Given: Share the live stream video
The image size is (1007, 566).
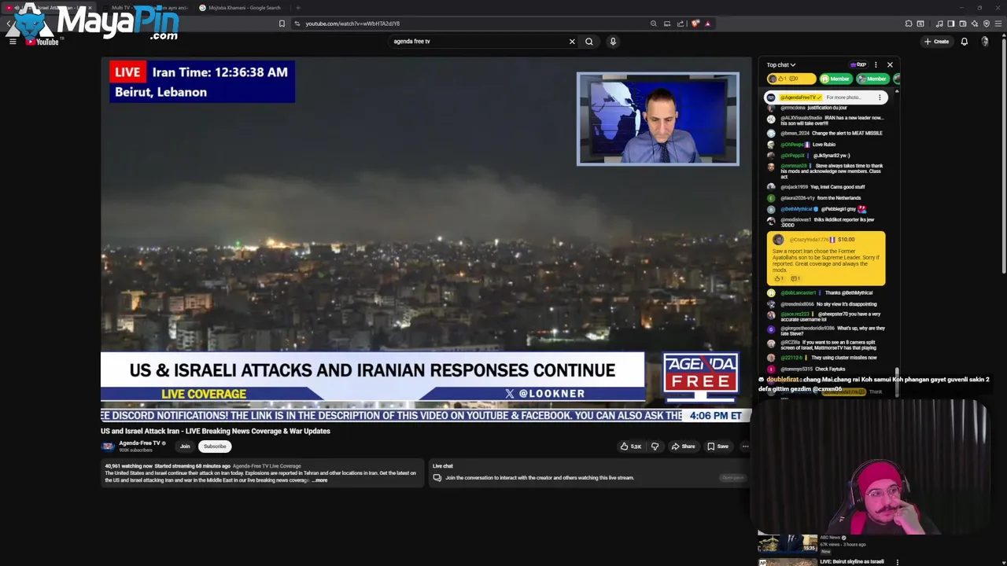Looking at the screenshot, I should click(x=683, y=447).
